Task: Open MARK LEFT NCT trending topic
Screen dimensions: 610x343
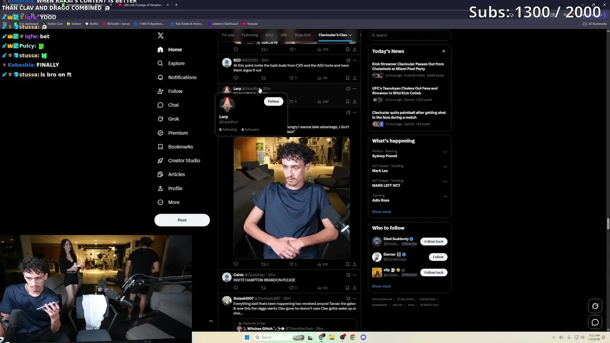Action: point(386,185)
